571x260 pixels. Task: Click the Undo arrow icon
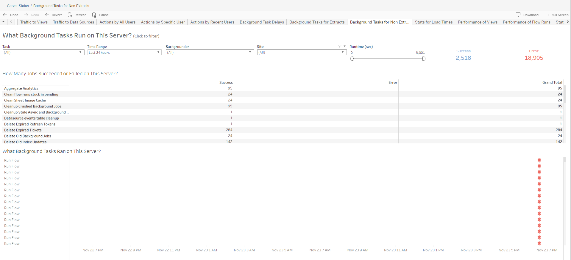pyautogui.click(x=5, y=15)
